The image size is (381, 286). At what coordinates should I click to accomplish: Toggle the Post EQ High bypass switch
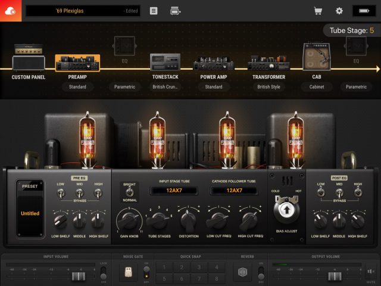pos(358,192)
